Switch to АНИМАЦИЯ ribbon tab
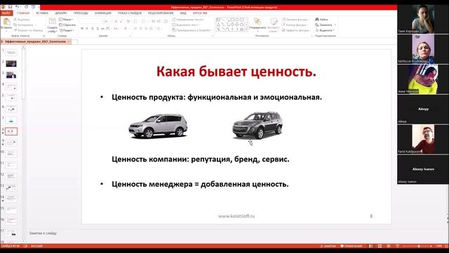 pos(103,13)
